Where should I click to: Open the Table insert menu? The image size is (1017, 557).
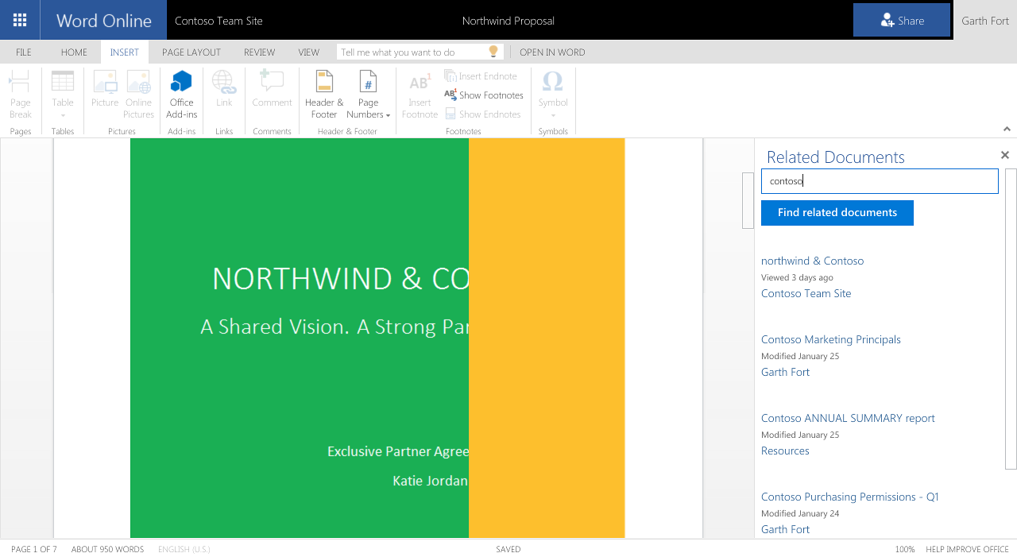[x=63, y=95]
